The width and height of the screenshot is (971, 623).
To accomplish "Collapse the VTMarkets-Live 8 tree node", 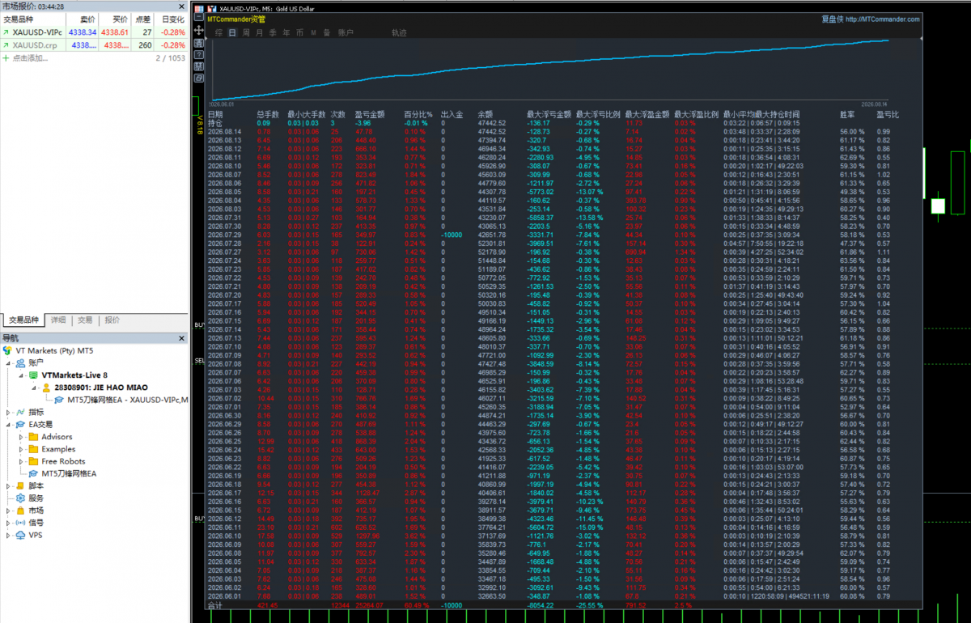I will point(21,375).
